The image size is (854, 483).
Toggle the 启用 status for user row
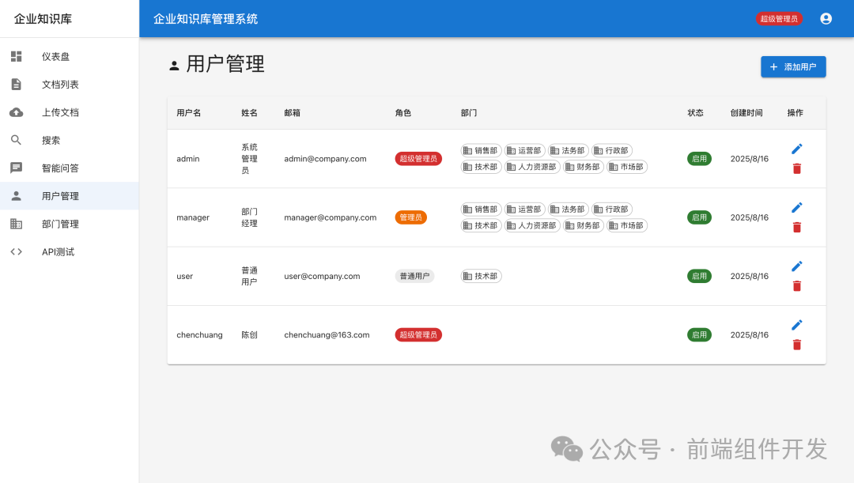[x=699, y=276]
